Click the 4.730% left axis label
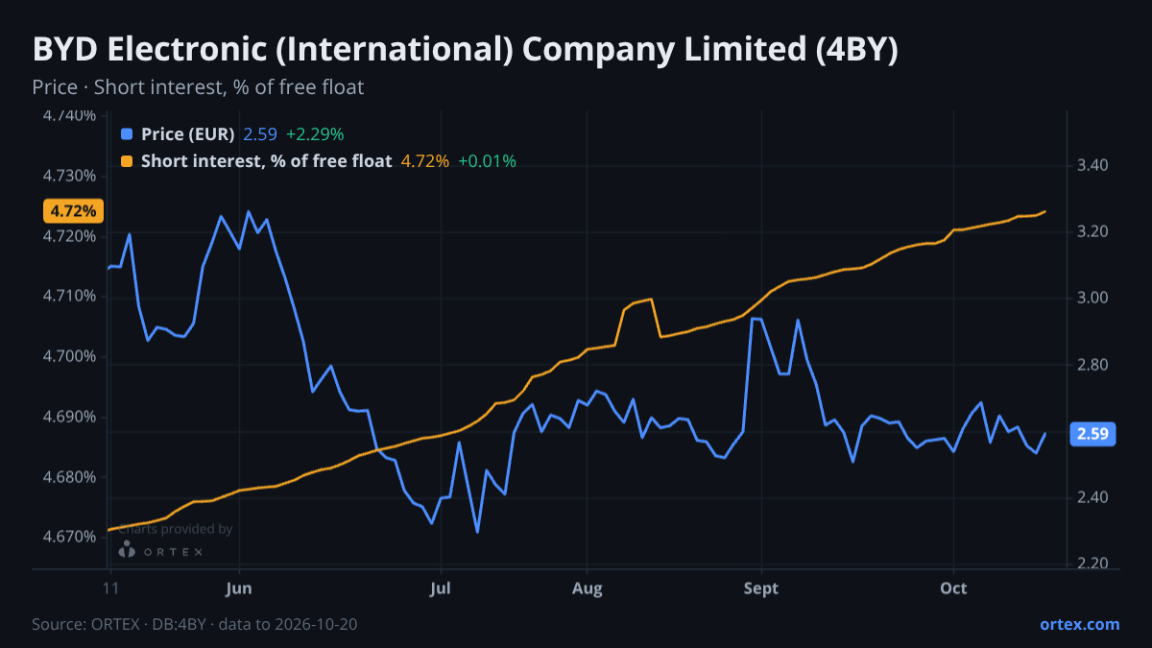The image size is (1152, 648). pyautogui.click(x=69, y=176)
